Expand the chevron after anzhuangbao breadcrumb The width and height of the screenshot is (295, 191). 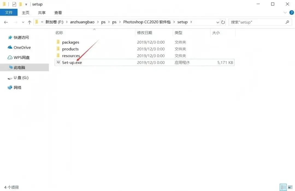[x=98, y=22]
